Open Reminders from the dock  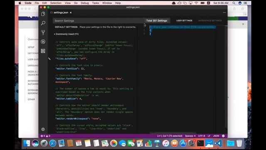pos(96,143)
